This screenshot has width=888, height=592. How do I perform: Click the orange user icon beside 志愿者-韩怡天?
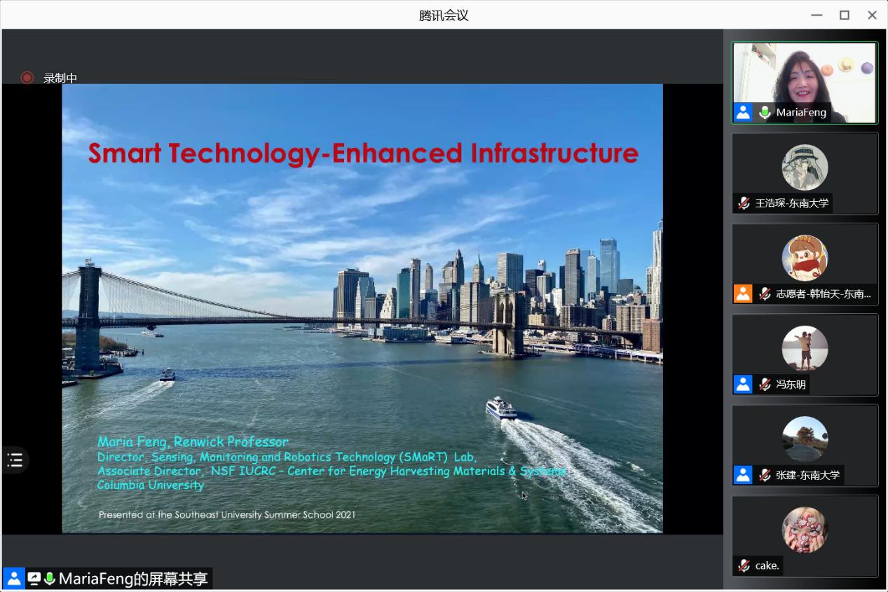743,294
